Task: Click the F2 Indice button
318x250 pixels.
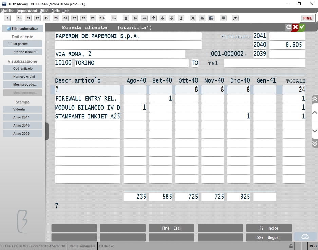Action: coord(269,228)
